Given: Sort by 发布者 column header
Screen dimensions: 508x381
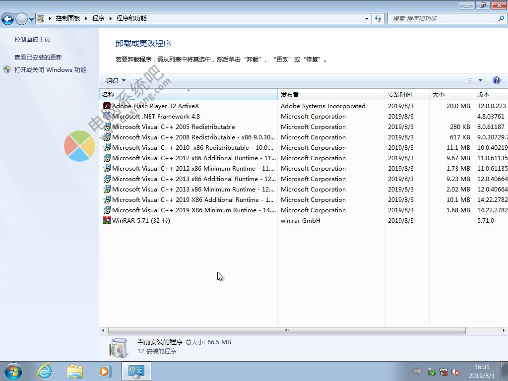Looking at the screenshot, I should [x=331, y=95].
